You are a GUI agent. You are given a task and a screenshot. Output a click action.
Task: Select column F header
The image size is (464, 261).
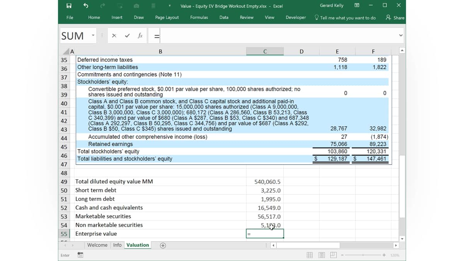tap(373, 51)
